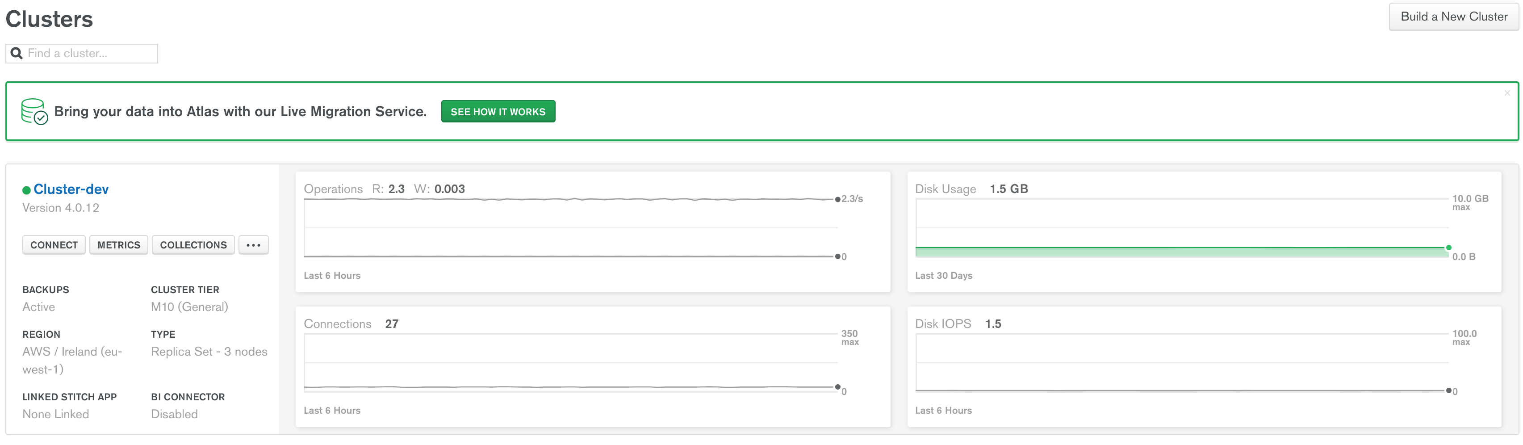Click See How It Works button

pos(498,112)
